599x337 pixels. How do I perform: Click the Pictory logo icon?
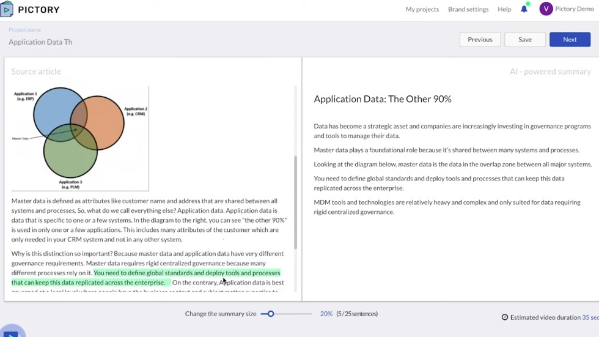pos(7,9)
